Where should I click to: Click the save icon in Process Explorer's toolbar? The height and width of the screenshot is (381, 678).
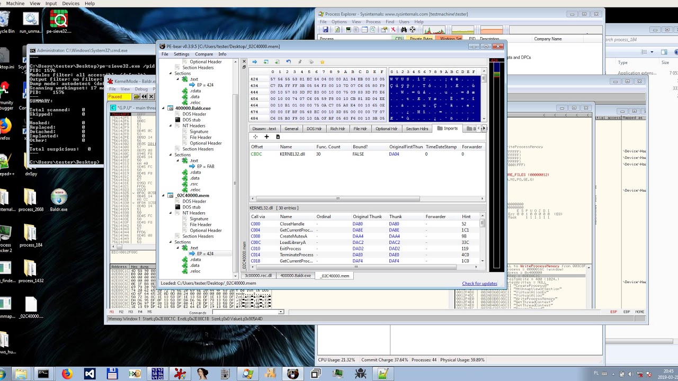pyautogui.click(x=325, y=30)
